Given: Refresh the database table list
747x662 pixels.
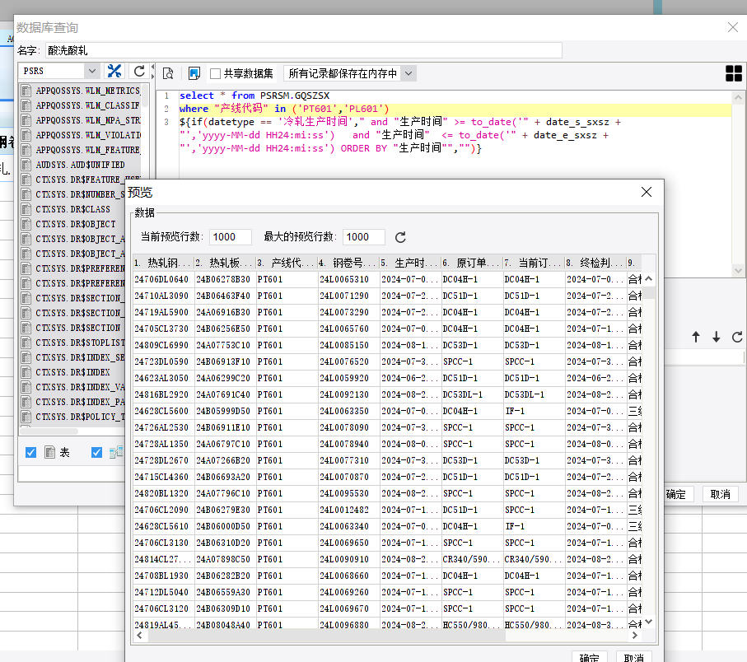Looking at the screenshot, I should [x=139, y=72].
